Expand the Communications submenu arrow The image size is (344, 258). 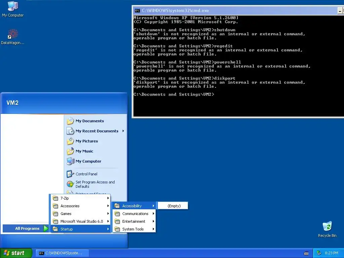click(153, 213)
